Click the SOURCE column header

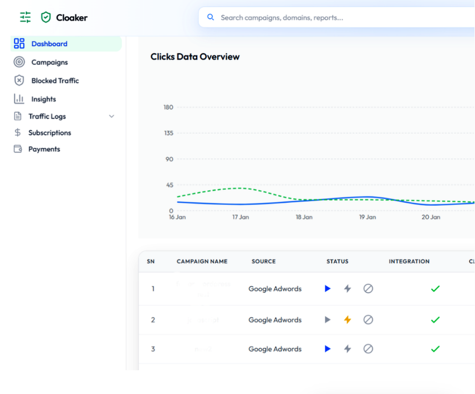[x=264, y=261]
